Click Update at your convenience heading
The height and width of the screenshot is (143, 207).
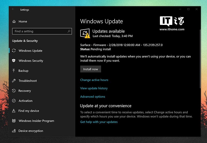[106, 106]
